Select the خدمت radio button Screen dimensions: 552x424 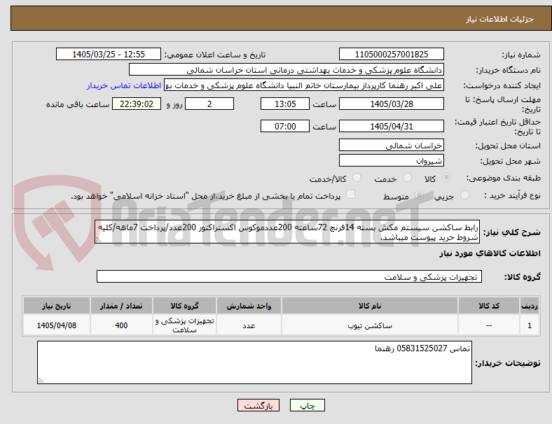407,178
